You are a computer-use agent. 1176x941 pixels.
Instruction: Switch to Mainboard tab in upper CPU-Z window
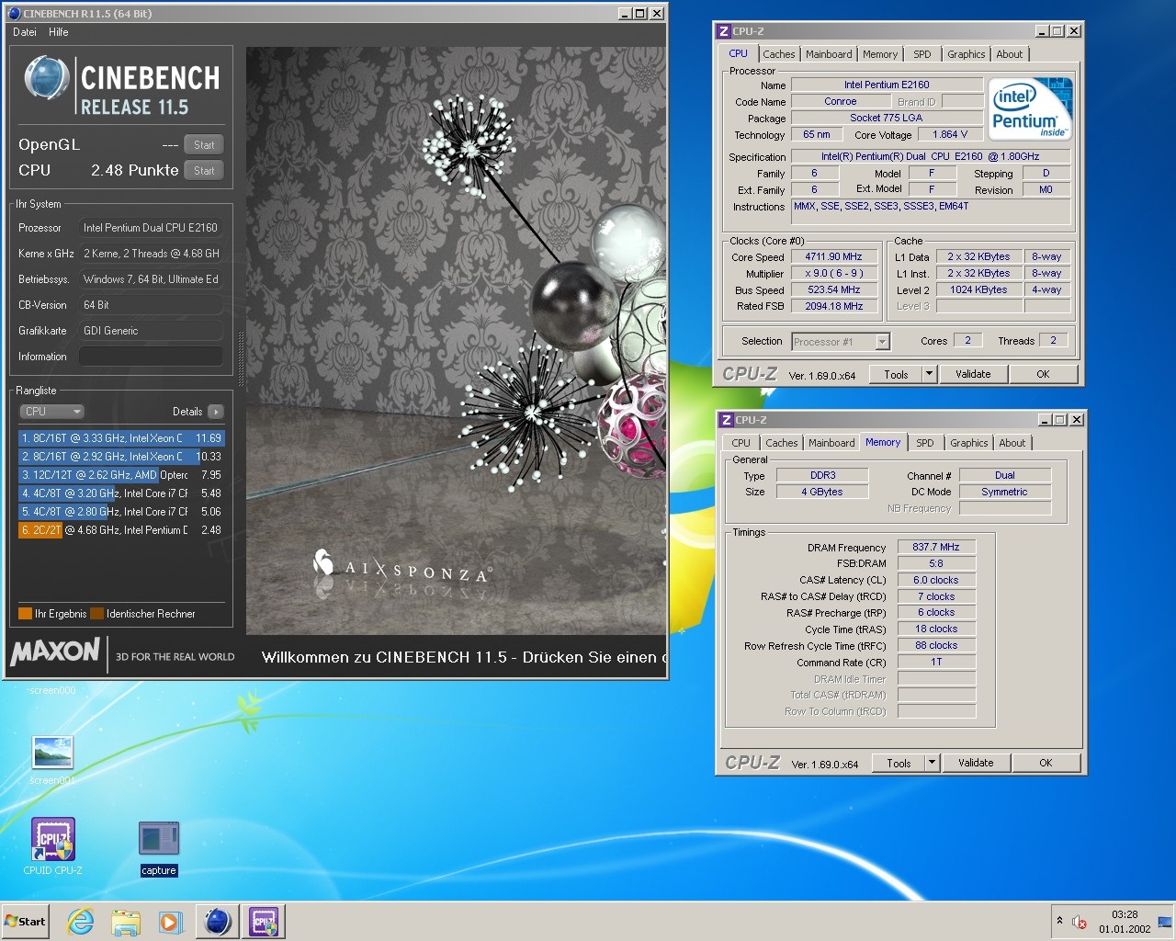pyautogui.click(x=829, y=54)
